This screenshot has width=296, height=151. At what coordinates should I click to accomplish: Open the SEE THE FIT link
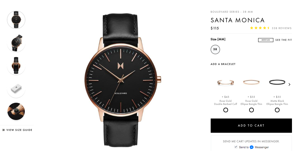(284, 40)
